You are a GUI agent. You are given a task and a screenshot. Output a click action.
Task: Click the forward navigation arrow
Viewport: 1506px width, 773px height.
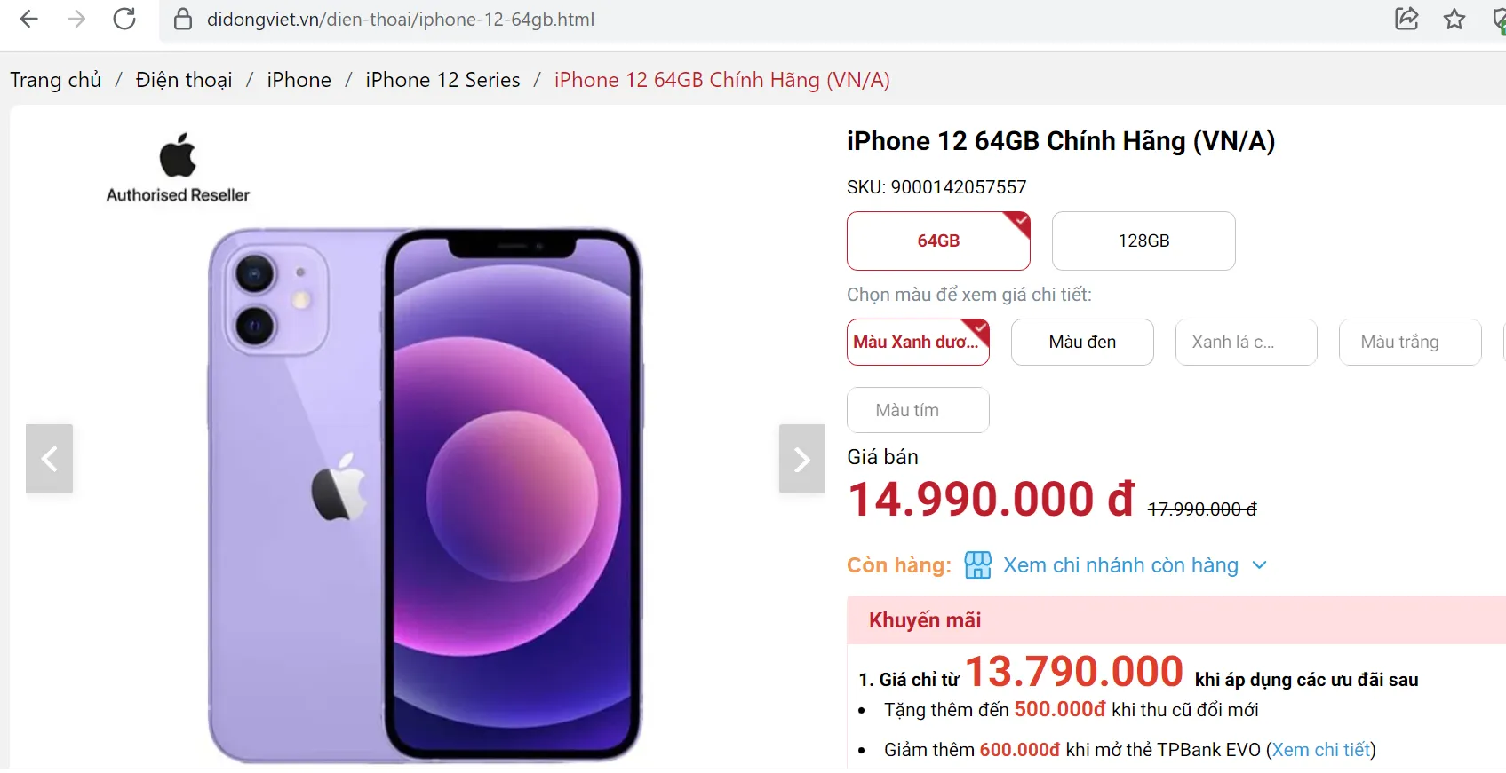76,19
